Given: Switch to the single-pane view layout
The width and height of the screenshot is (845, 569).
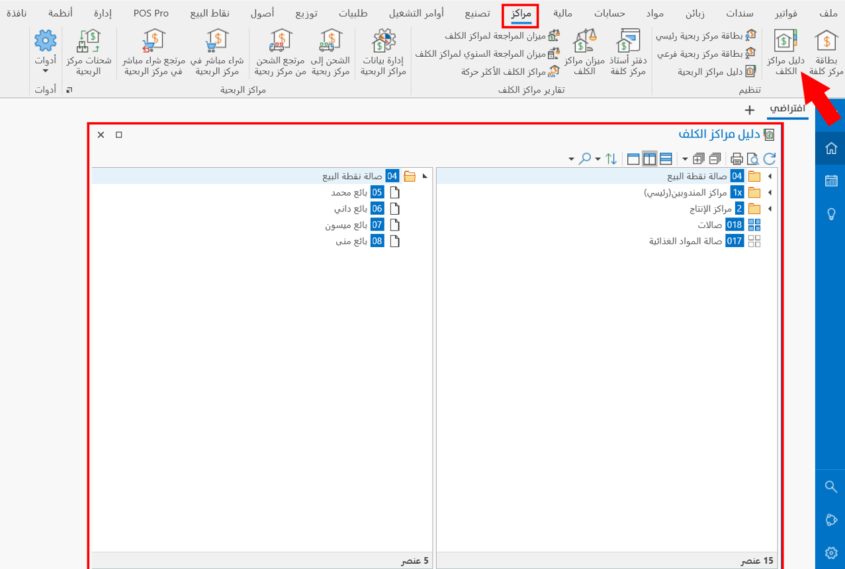Looking at the screenshot, I should click(633, 159).
